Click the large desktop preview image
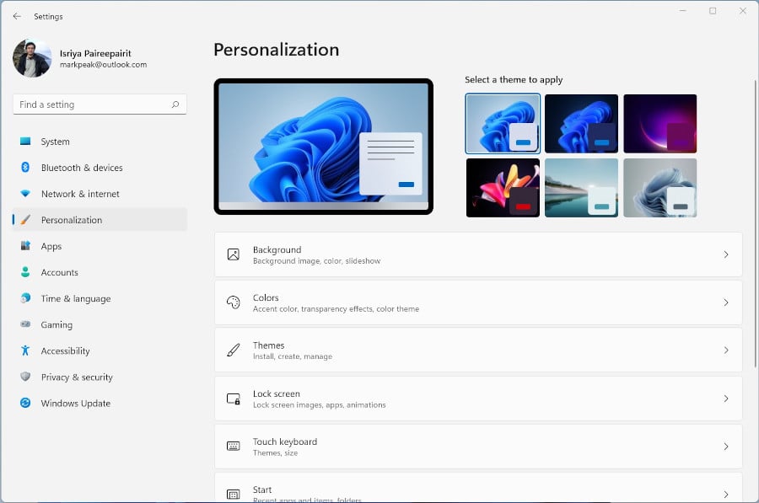 tap(323, 146)
